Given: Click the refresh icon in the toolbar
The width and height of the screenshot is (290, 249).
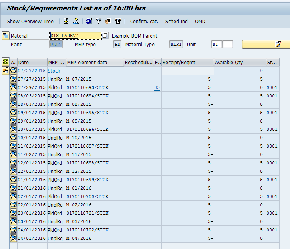Looking at the screenshot, I should tap(89, 21).
